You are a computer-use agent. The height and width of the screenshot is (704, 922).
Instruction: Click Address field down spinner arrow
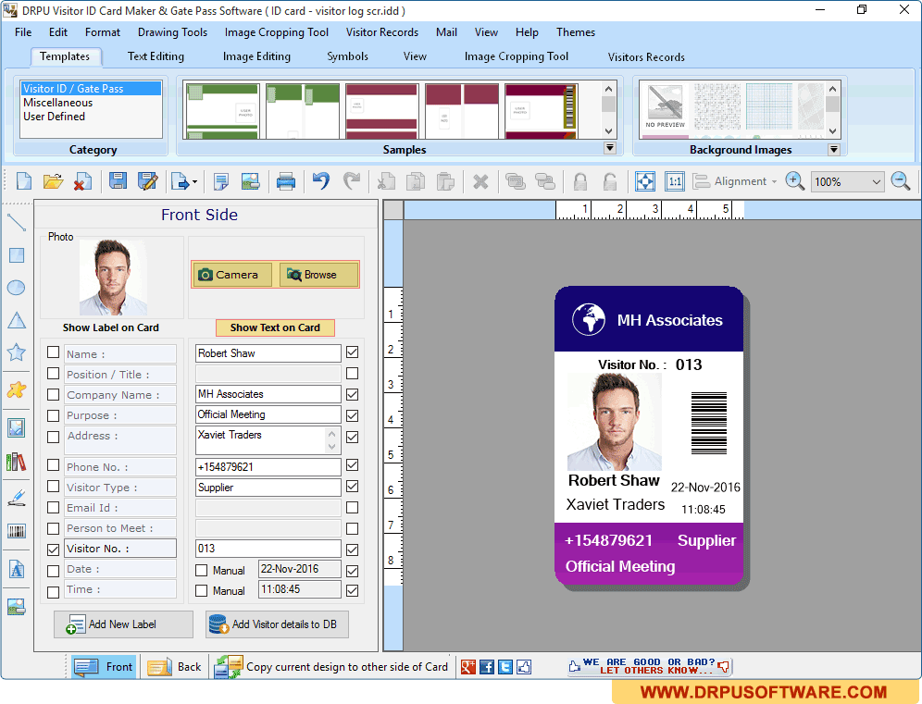click(x=331, y=447)
